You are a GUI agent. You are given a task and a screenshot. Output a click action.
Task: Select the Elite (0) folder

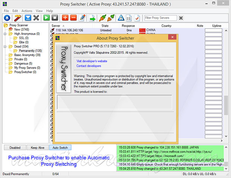coord(24,42)
